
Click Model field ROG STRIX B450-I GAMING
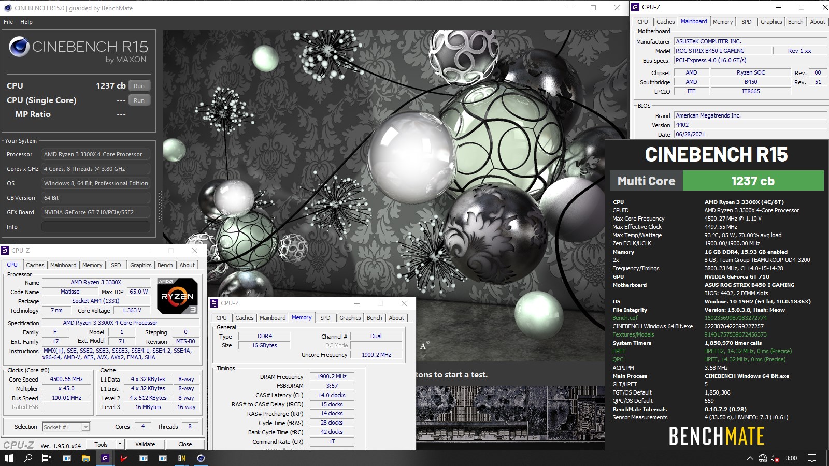click(722, 51)
